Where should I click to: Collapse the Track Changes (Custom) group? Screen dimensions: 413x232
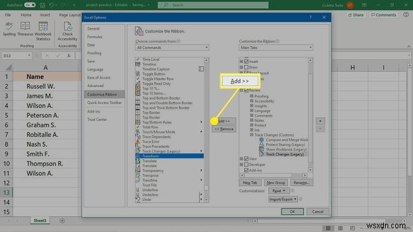(x=252, y=135)
